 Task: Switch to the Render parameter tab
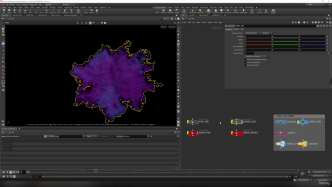tap(237, 30)
